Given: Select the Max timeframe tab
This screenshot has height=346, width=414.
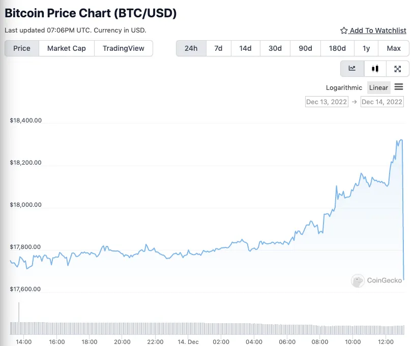Looking at the screenshot, I should 394,48.
